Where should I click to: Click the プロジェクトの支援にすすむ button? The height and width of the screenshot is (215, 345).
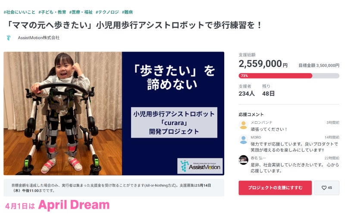(275, 188)
